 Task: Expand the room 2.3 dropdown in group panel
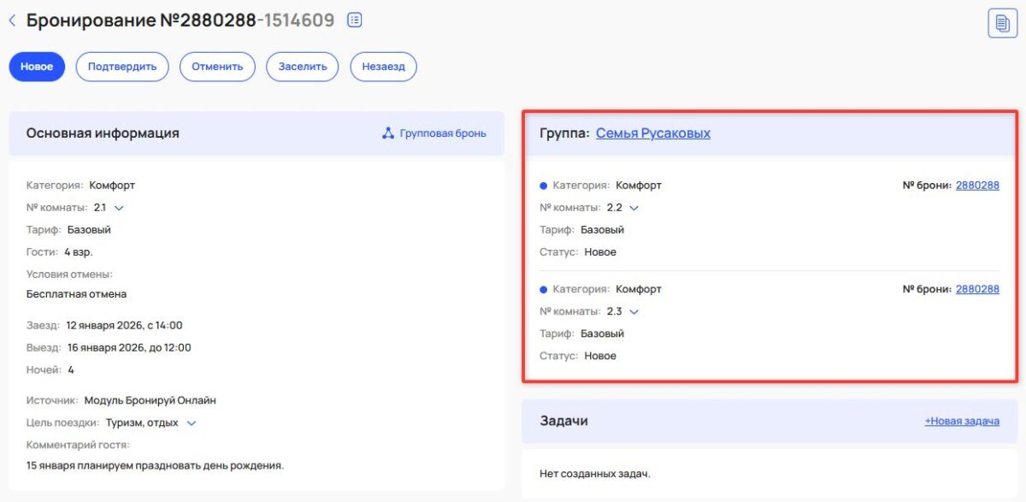point(633,311)
